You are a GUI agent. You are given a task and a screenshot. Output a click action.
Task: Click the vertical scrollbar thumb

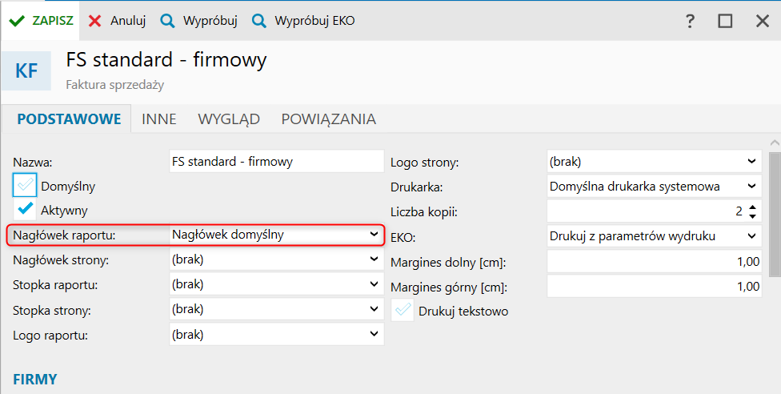click(775, 212)
